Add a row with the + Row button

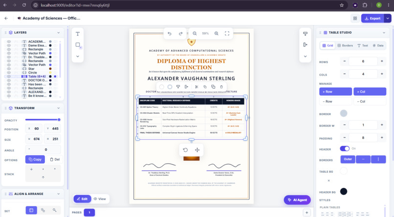click(x=335, y=92)
